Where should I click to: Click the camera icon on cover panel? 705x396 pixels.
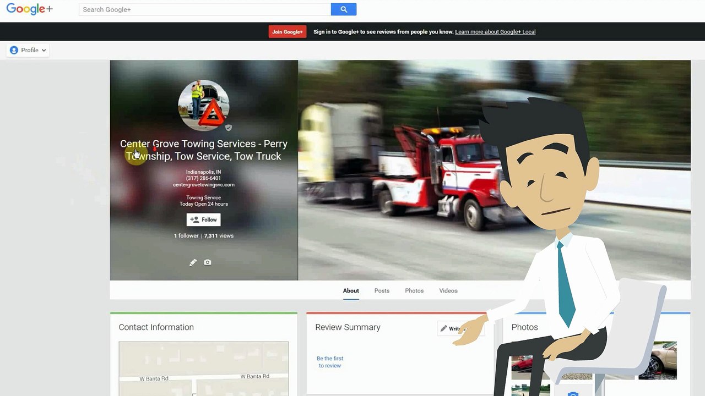pyautogui.click(x=208, y=262)
